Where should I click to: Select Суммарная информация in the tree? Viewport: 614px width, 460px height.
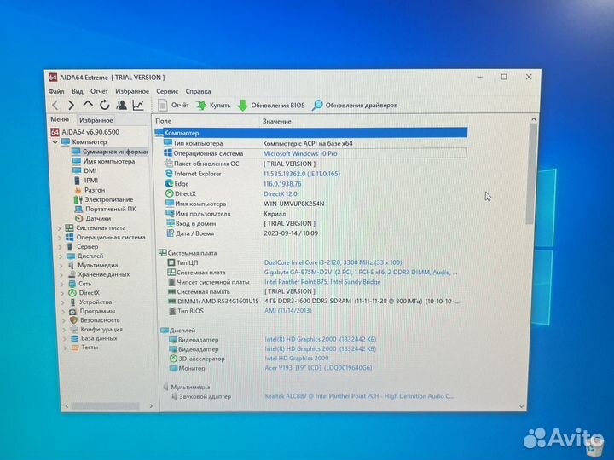tap(110, 152)
